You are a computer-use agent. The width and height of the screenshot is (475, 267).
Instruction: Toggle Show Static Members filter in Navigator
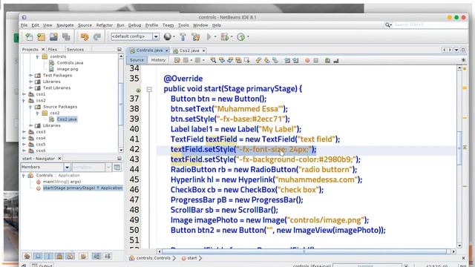[49, 256]
